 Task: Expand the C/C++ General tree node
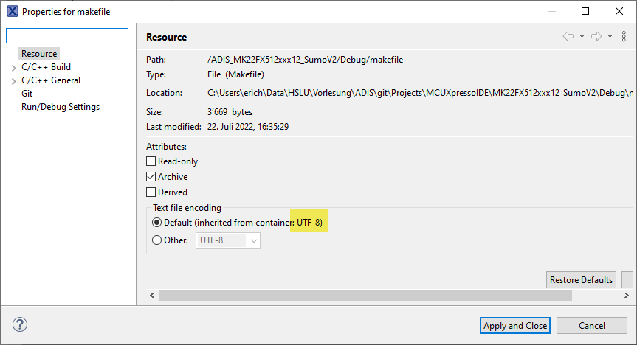(13, 81)
